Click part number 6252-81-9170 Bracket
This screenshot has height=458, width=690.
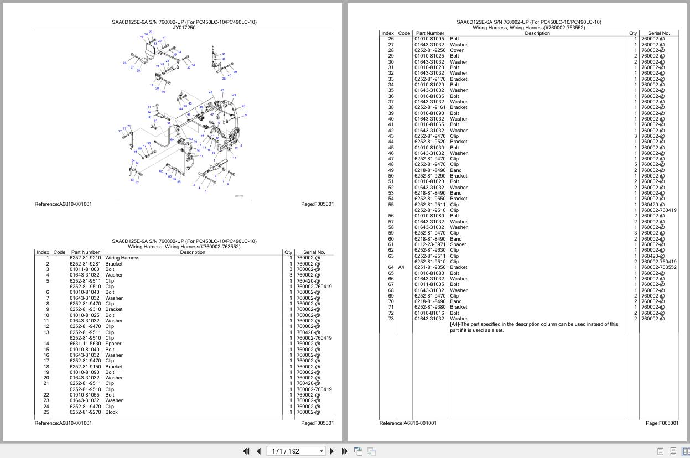430,79
